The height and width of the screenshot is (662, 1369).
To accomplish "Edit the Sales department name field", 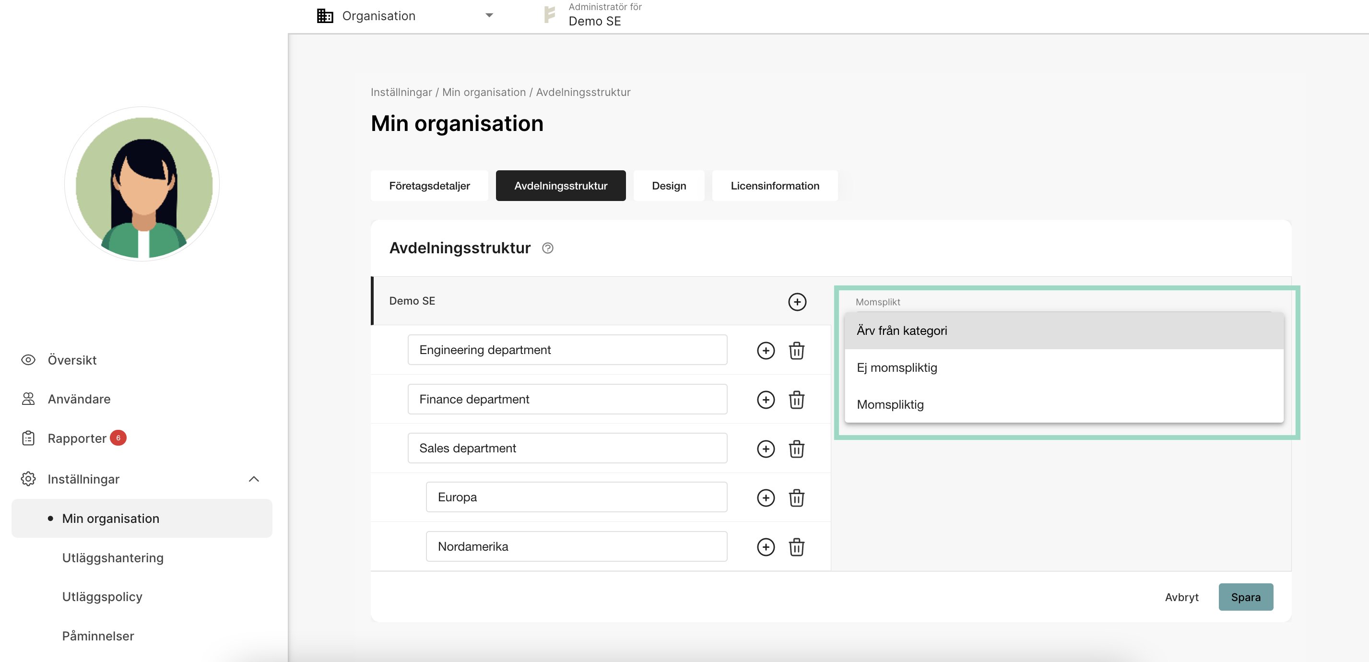I will click(567, 448).
